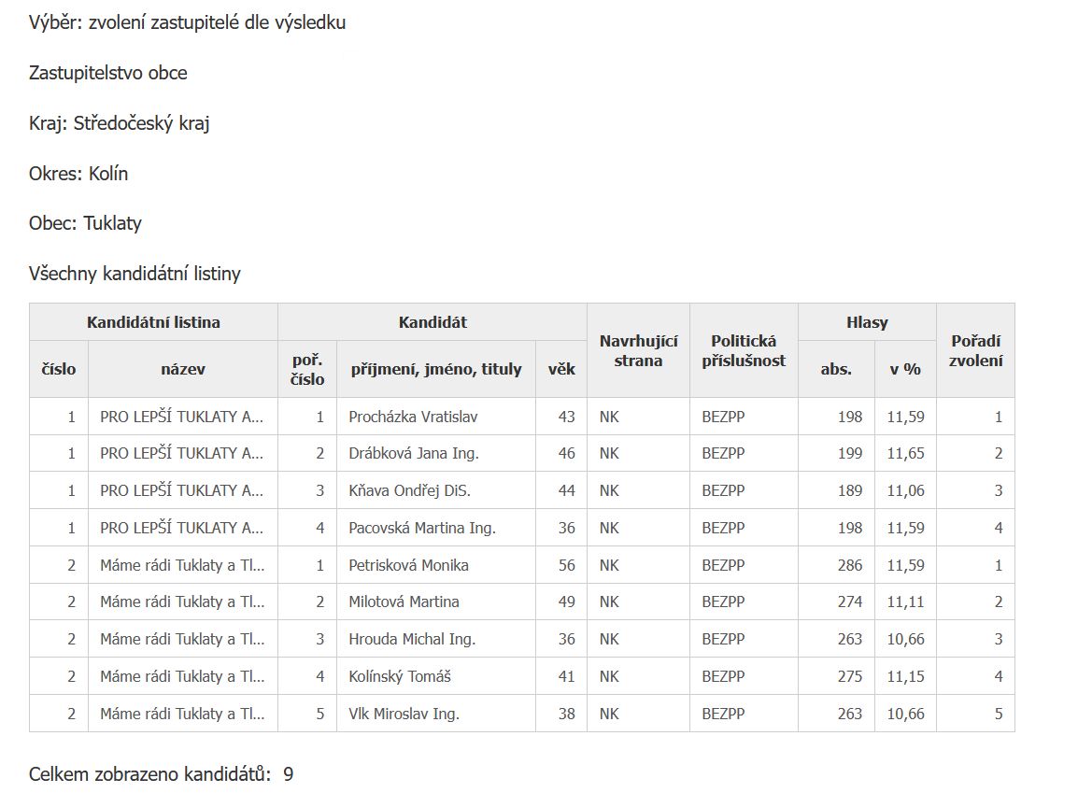
Task: Click the "věk" subheader cell
Action: click(x=560, y=369)
